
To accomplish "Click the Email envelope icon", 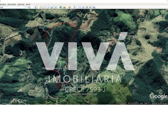I will tap(80, 7).
